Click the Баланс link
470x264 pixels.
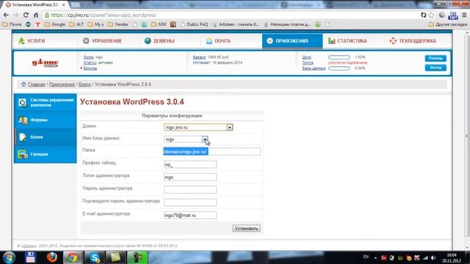tap(199, 57)
